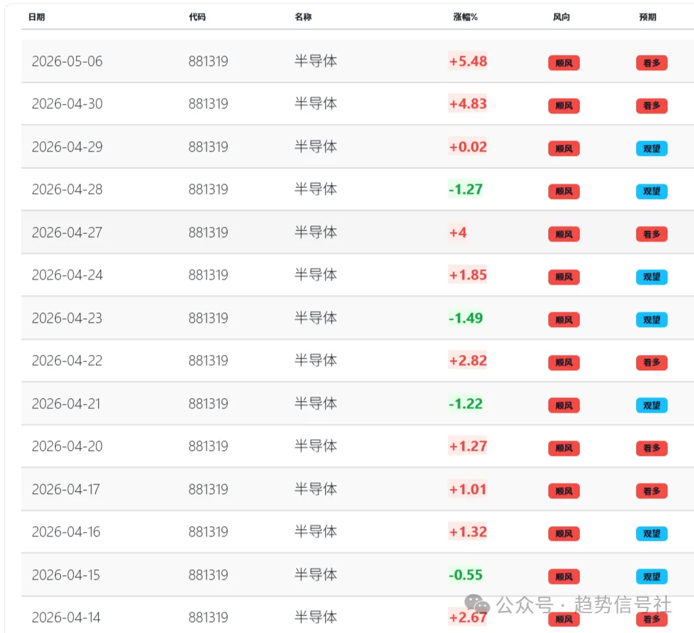Select the date 2026-04-30
The width and height of the screenshot is (694, 633).
67,104
